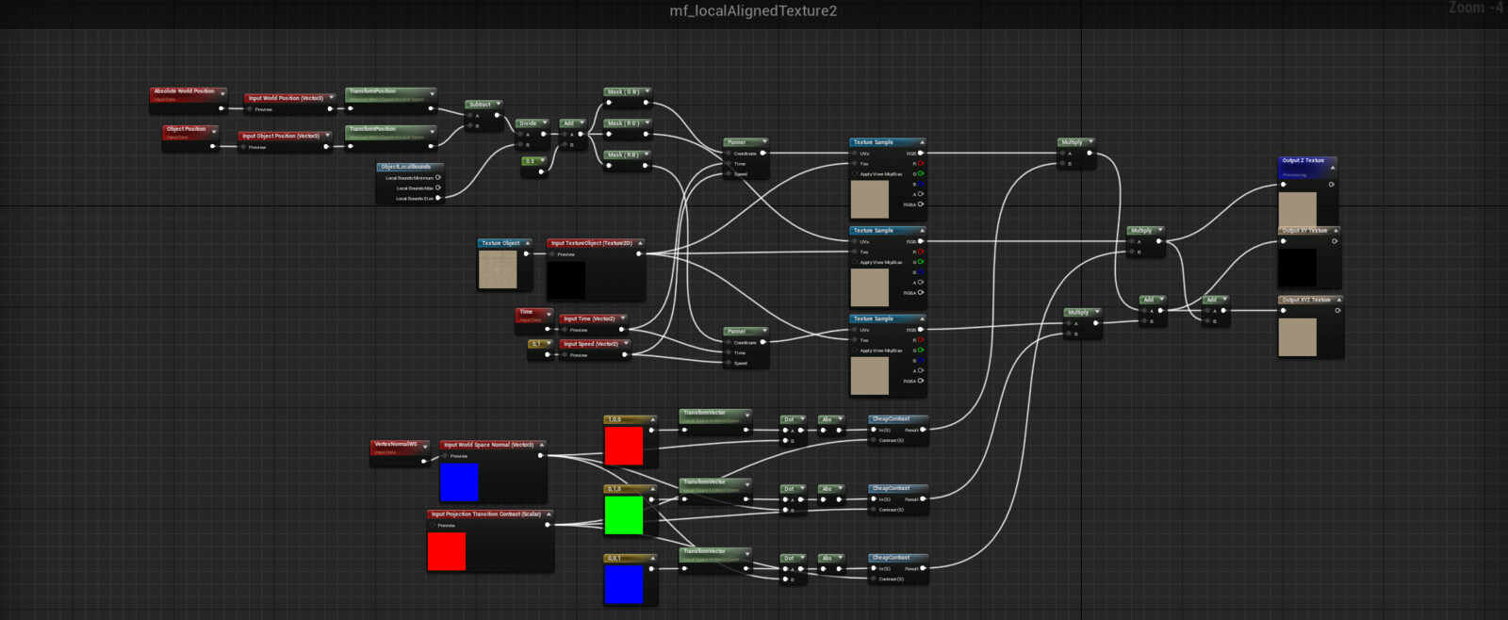Image resolution: width=1508 pixels, height=620 pixels.
Task: Click the blue Input World Space Normal preview
Action: pyautogui.click(x=459, y=482)
